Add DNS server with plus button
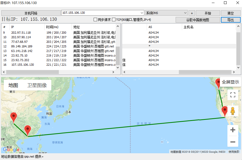Viewport: 242px width, 160px height. [x=192, y=13]
